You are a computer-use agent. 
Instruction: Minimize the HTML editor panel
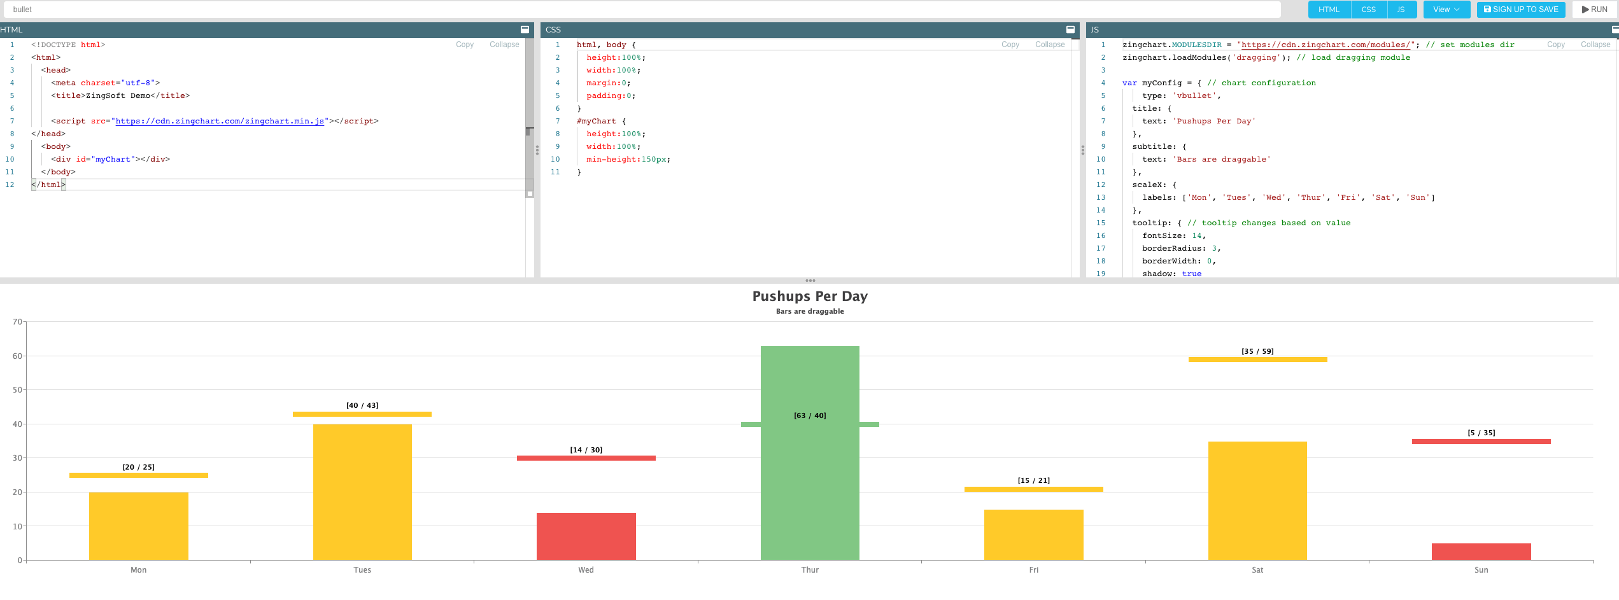pyautogui.click(x=525, y=30)
